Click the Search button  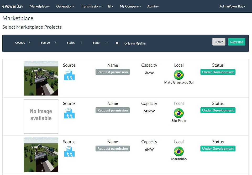coord(219,42)
